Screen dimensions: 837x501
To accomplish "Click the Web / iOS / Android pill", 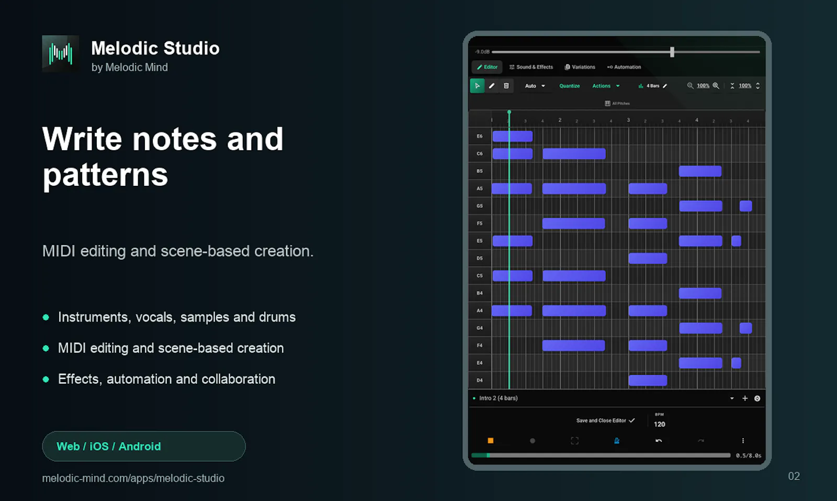I will coord(144,447).
